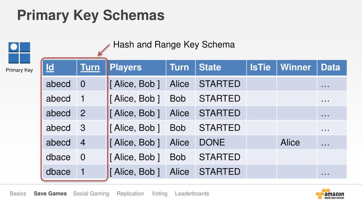362x203 pixels.
Task: Select the Save Games tab
Action: tap(50, 193)
